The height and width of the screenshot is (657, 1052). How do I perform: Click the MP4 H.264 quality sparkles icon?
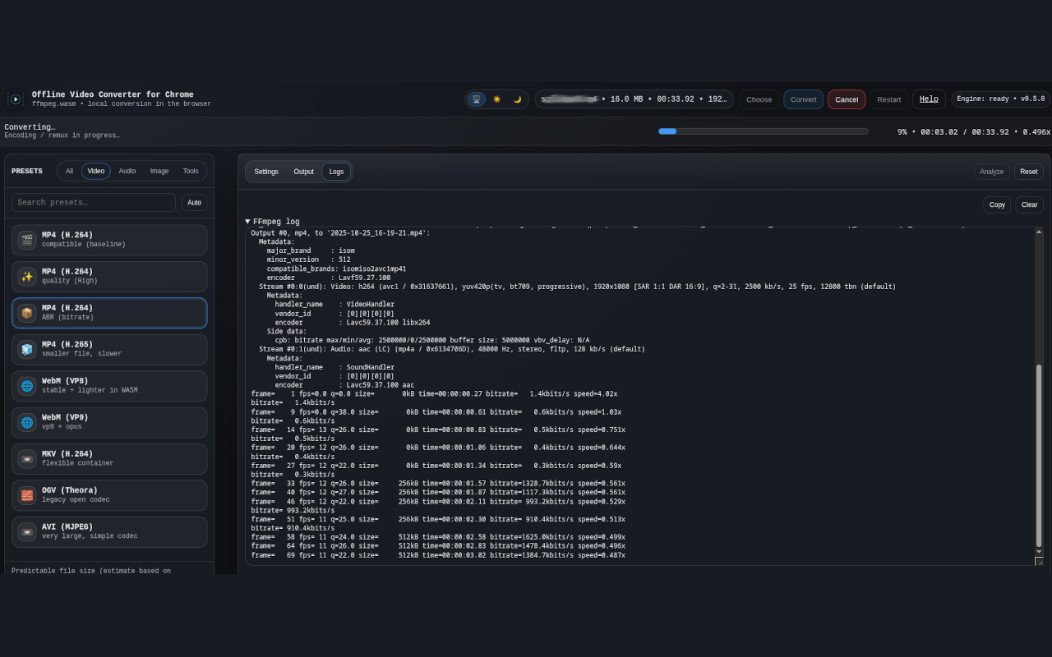[27, 277]
